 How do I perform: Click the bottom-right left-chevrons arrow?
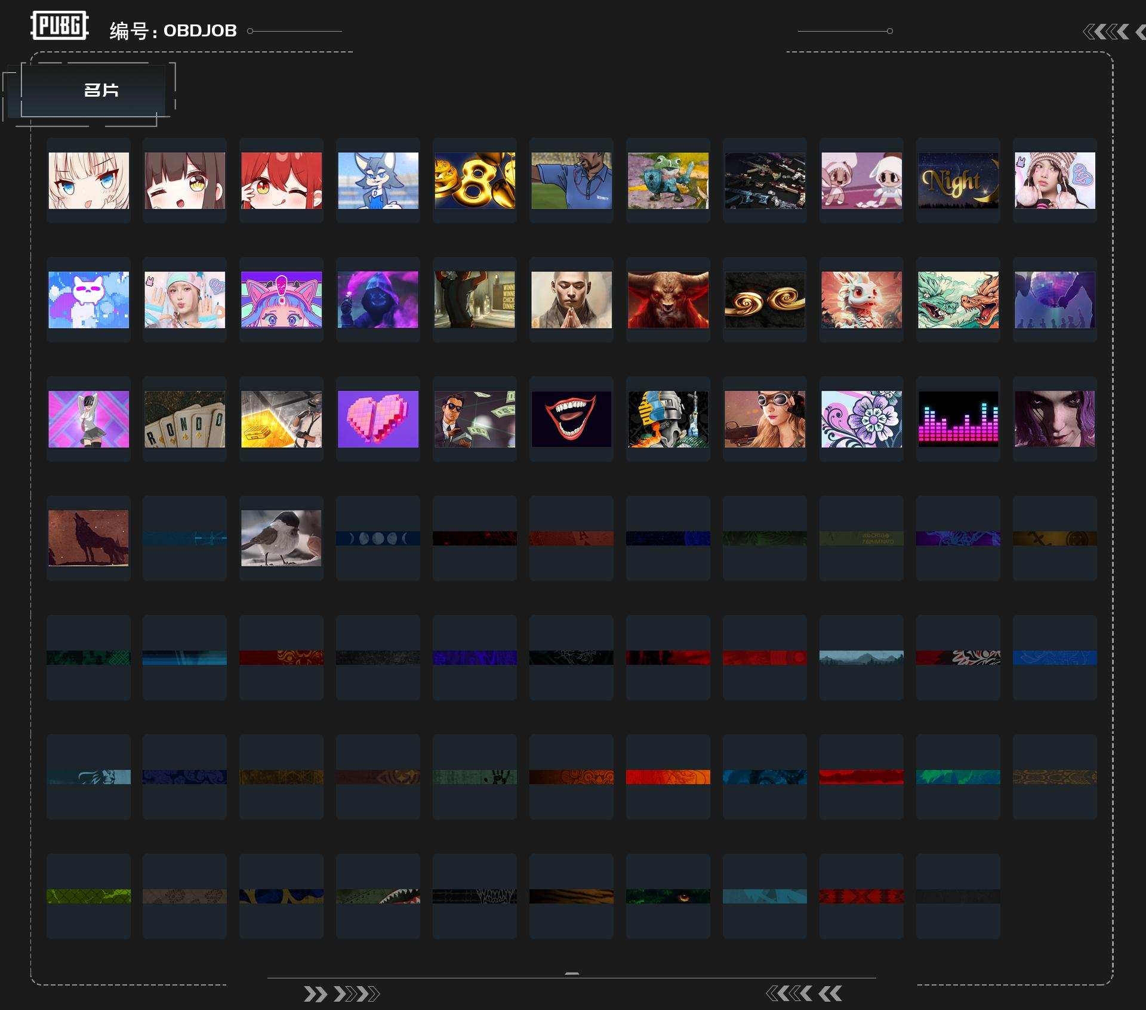coord(803,993)
